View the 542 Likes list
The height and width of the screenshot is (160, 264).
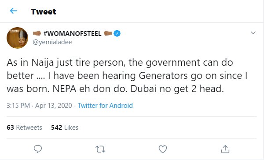pyautogui.click(x=65, y=128)
